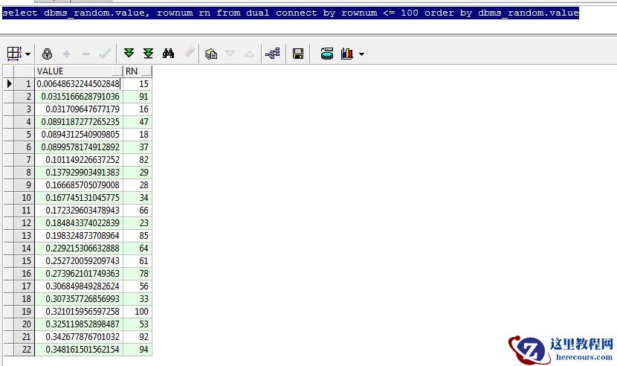Click RN cell with value 47
This screenshot has width=617, height=366.
tap(138, 122)
